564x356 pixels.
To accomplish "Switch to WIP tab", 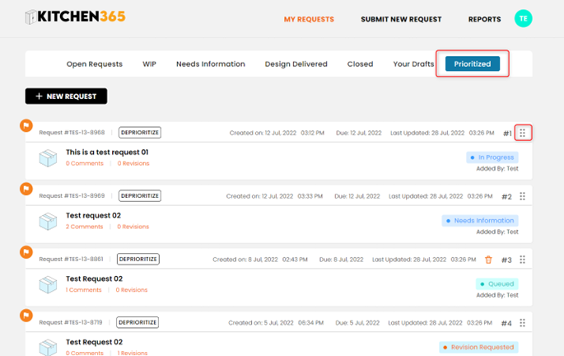I will [149, 64].
